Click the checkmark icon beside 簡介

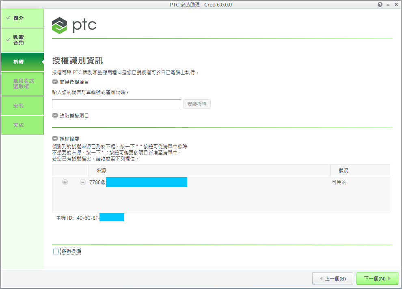(9, 18)
